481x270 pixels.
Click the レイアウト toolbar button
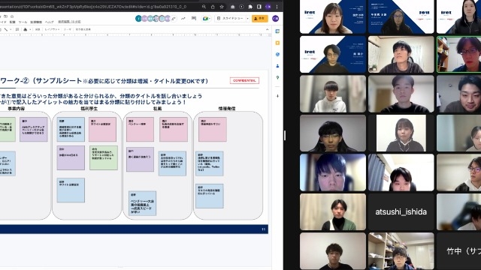tap(52, 29)
